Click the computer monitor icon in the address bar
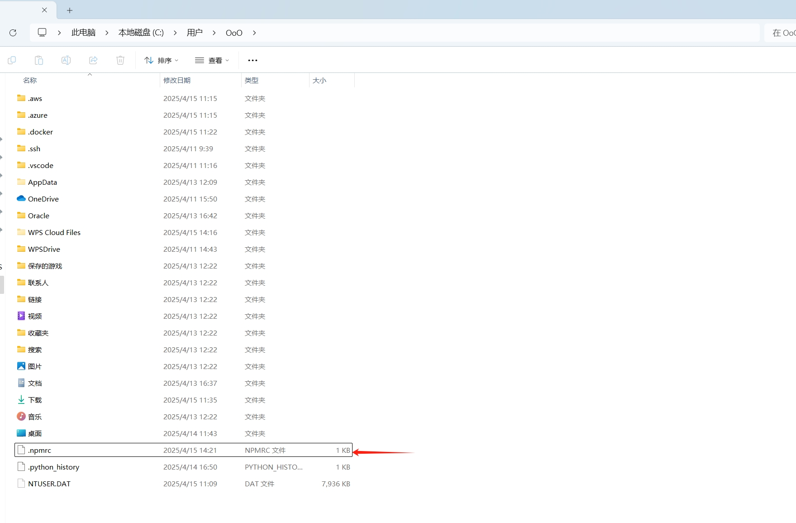Image resolution: width=796 pixels, height=523 pixels. tap(42, 33)
